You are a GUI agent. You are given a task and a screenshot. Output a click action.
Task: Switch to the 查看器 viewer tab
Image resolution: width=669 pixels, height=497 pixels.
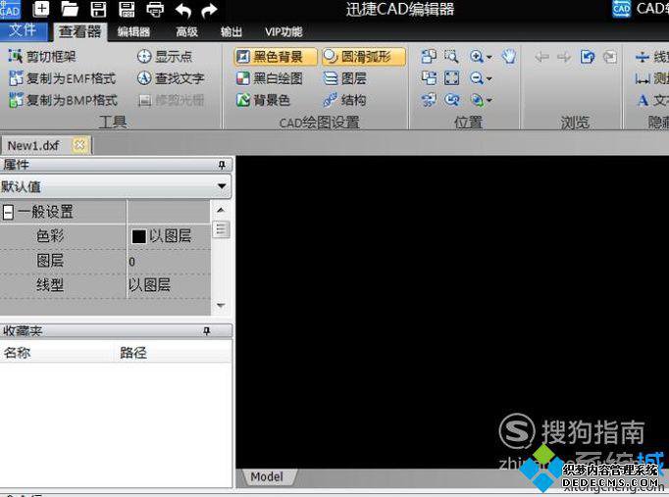(79, 31)
